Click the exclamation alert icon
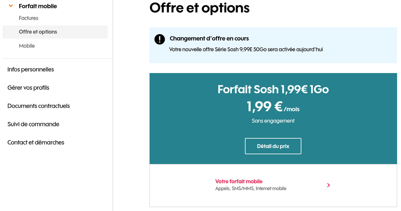Screen dimensions: 401x211 (160, 39)
